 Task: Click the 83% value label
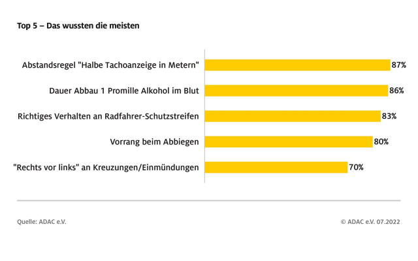390,116
